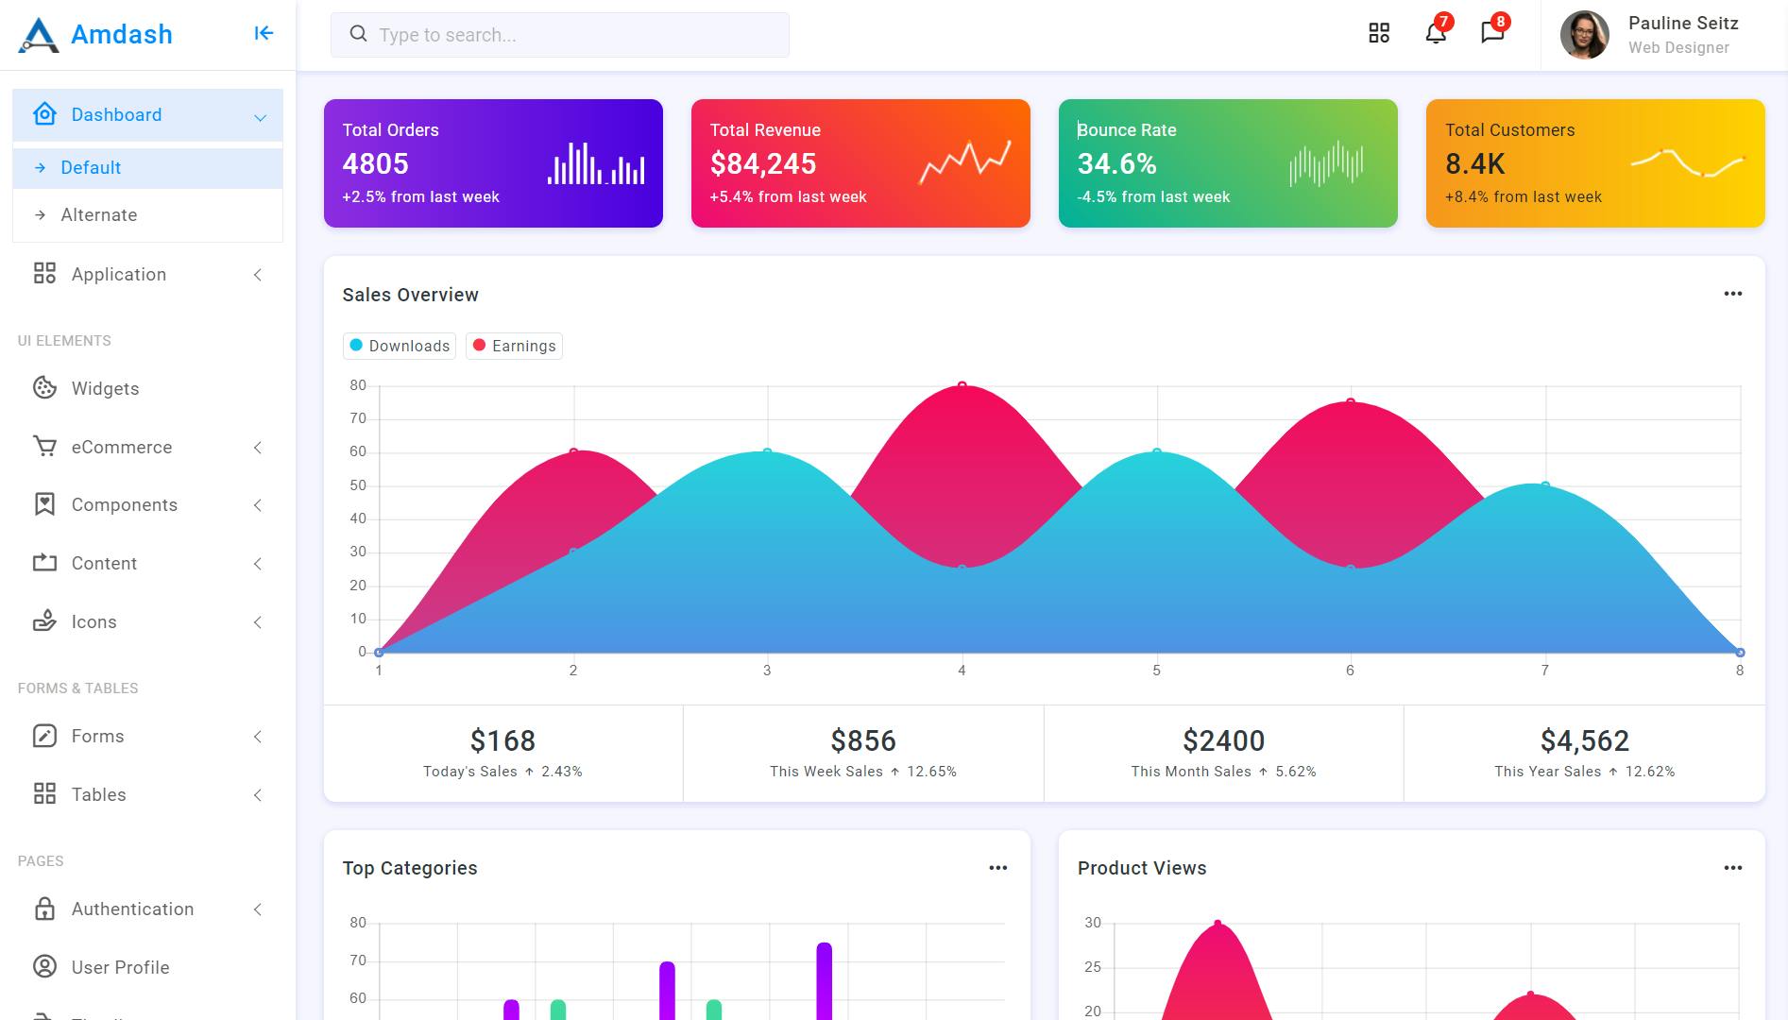Click the search magnifier icon
The image size is (1788, 1020).
pyautogui.click(x=358, y=34)
